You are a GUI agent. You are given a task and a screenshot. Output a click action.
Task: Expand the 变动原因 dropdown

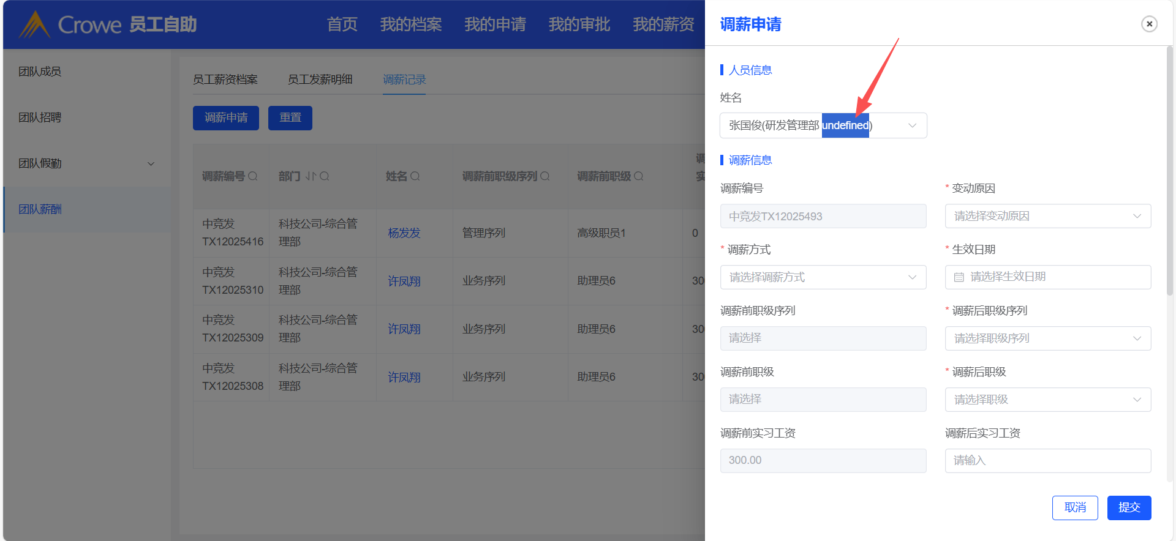click(x=1047, y=216)
